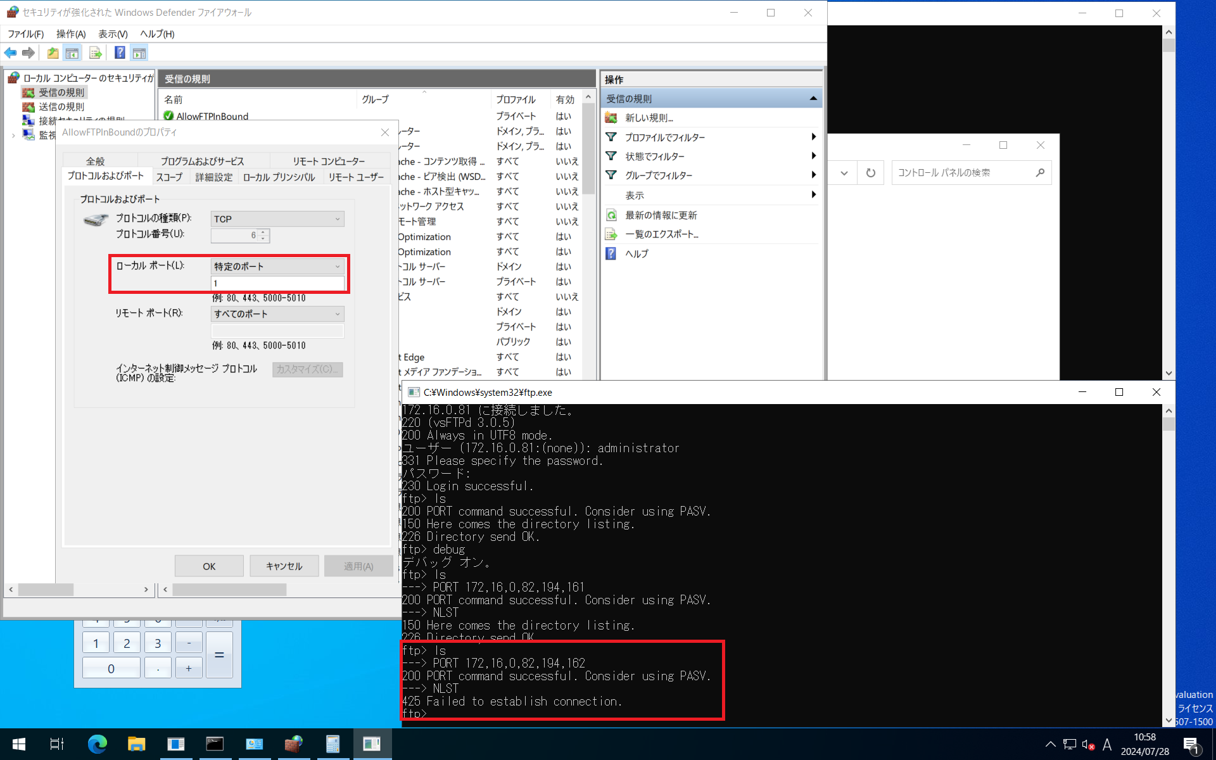
Task: Click the OK button in properties dialog
Action: coord(209,566)
